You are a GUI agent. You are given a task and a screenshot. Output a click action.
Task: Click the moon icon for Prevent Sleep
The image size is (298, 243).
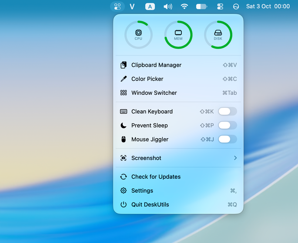(x=124, y=125)
